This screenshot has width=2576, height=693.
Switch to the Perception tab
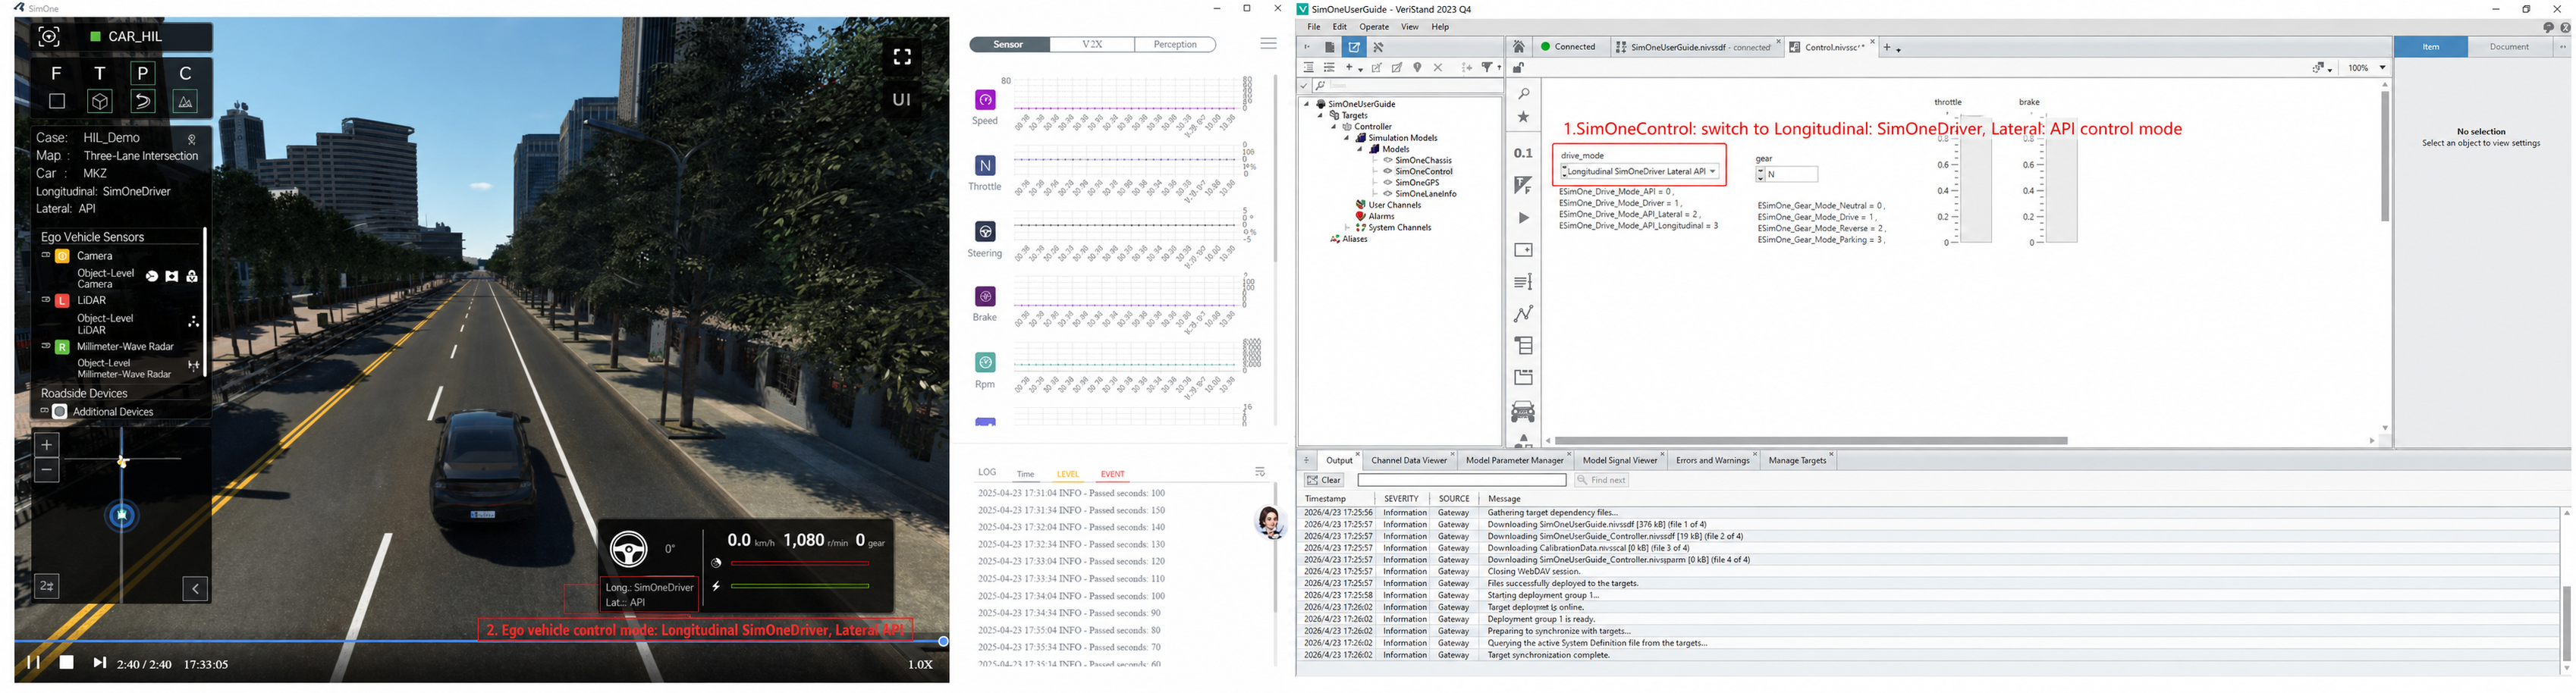click(1175, 44)
